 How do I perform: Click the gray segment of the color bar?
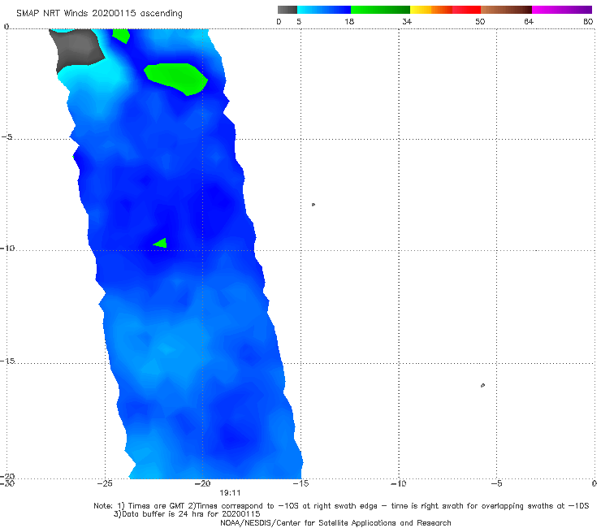288,10
